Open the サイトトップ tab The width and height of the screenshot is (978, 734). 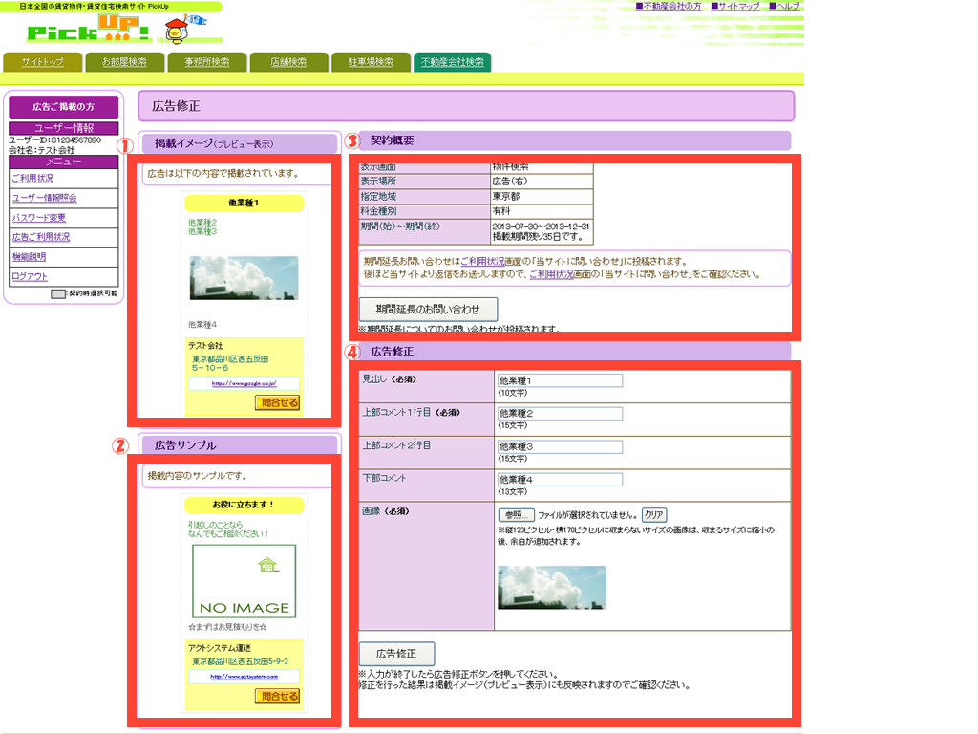click(x=43, y=62)
